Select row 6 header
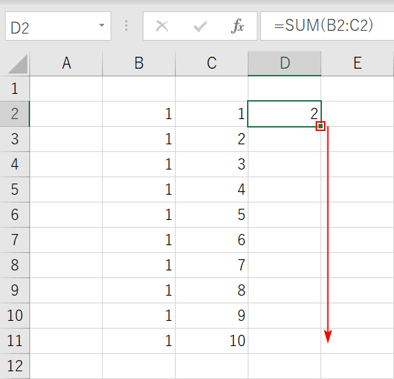The height and width of the screenshot is (379, 394). (15, 215)
